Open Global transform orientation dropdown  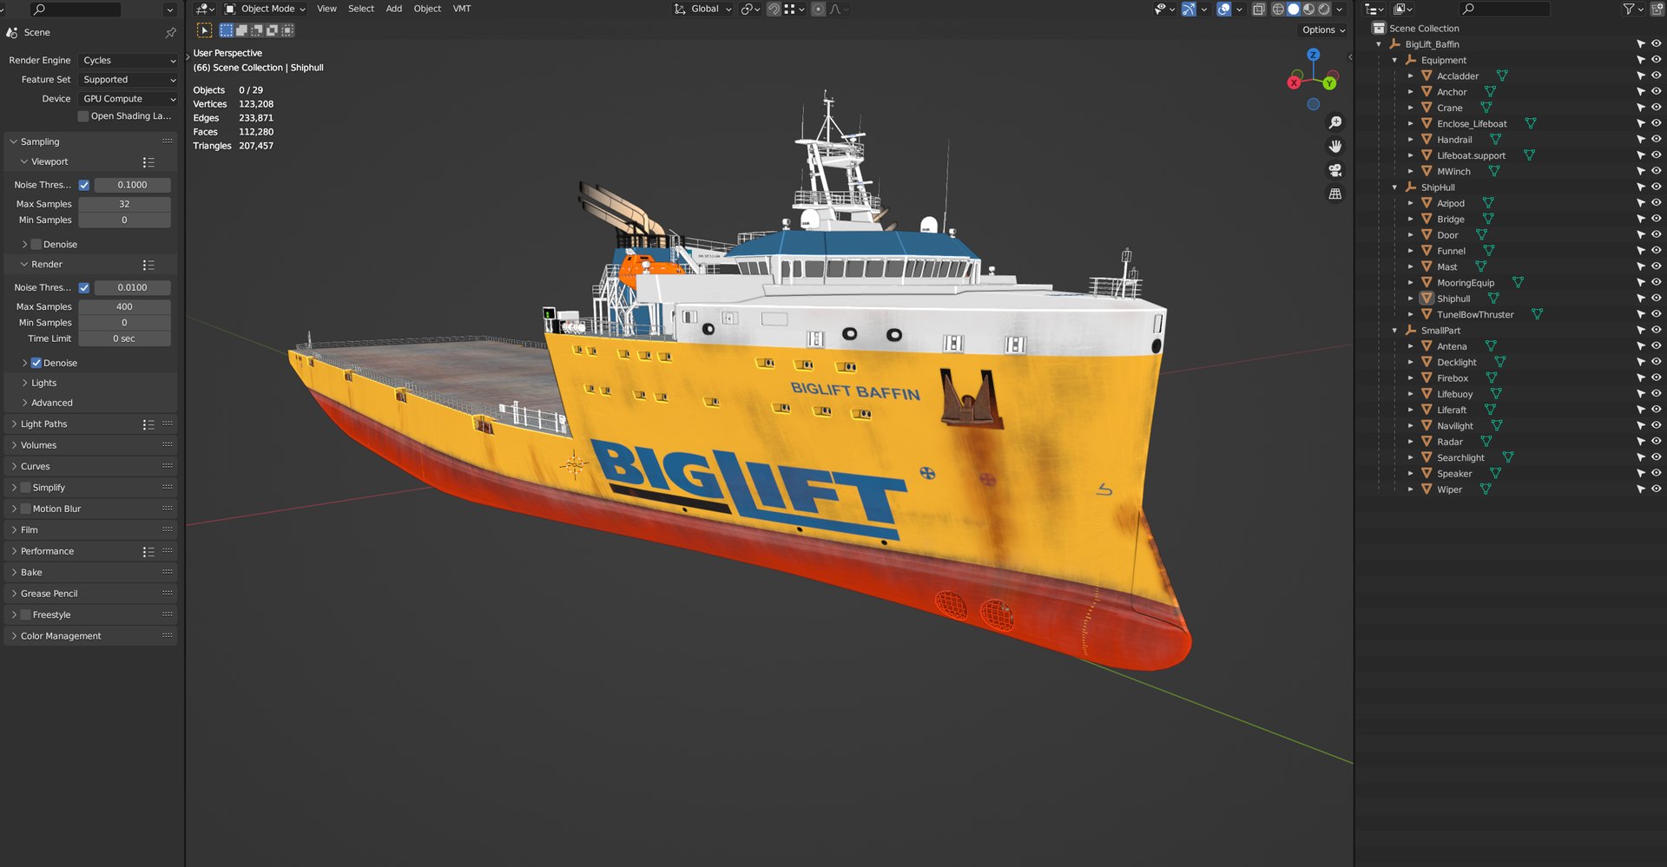703,9
